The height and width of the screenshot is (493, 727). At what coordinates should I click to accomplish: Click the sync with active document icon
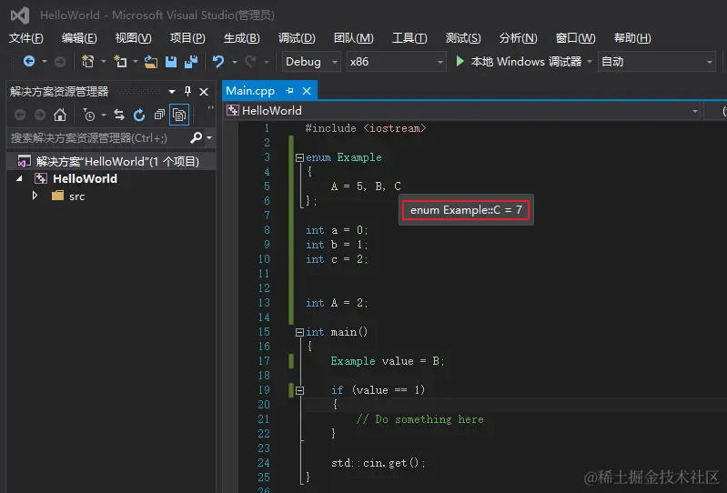pyautogui.click(x=119, y=115)
